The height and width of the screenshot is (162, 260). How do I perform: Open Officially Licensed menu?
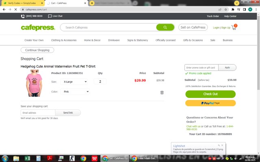[165, 40]
